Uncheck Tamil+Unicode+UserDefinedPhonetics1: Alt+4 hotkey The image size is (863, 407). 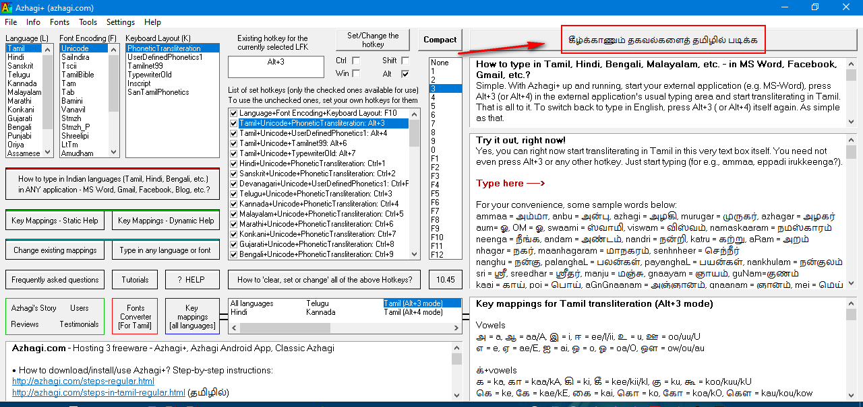[x=233, y=133]
